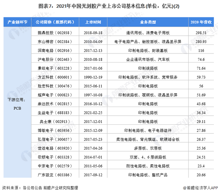Click listing date '2018-09-18'
Screen dimensions: 218x194
click(x=93, y=33)
